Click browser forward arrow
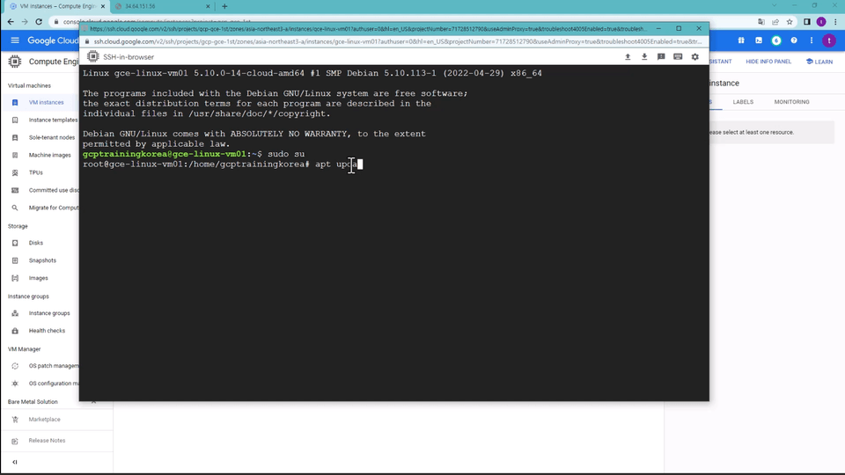Viewport: 845px width, 475px height. pyautogui.click(x=25, y=21)
